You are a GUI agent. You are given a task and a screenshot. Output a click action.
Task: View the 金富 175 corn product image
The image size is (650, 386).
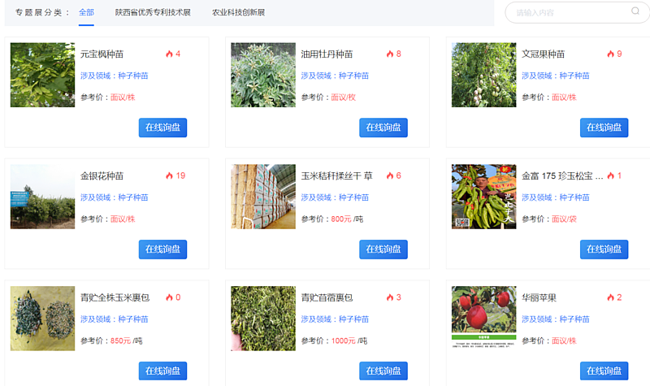[x=483, y=197]
